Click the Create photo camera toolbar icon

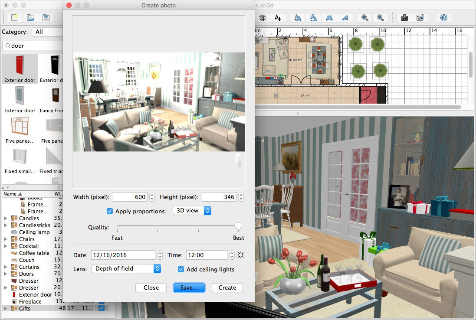click(404, 18)
